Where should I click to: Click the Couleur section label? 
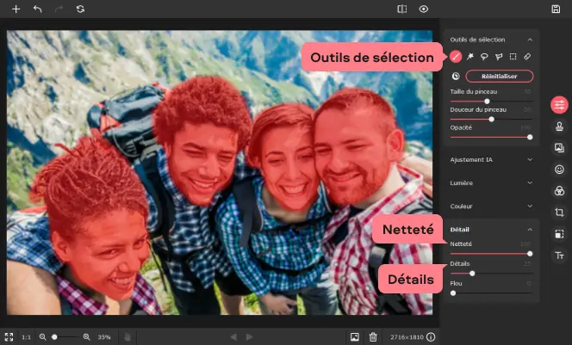pyautogui.click(x=461, y=206)
